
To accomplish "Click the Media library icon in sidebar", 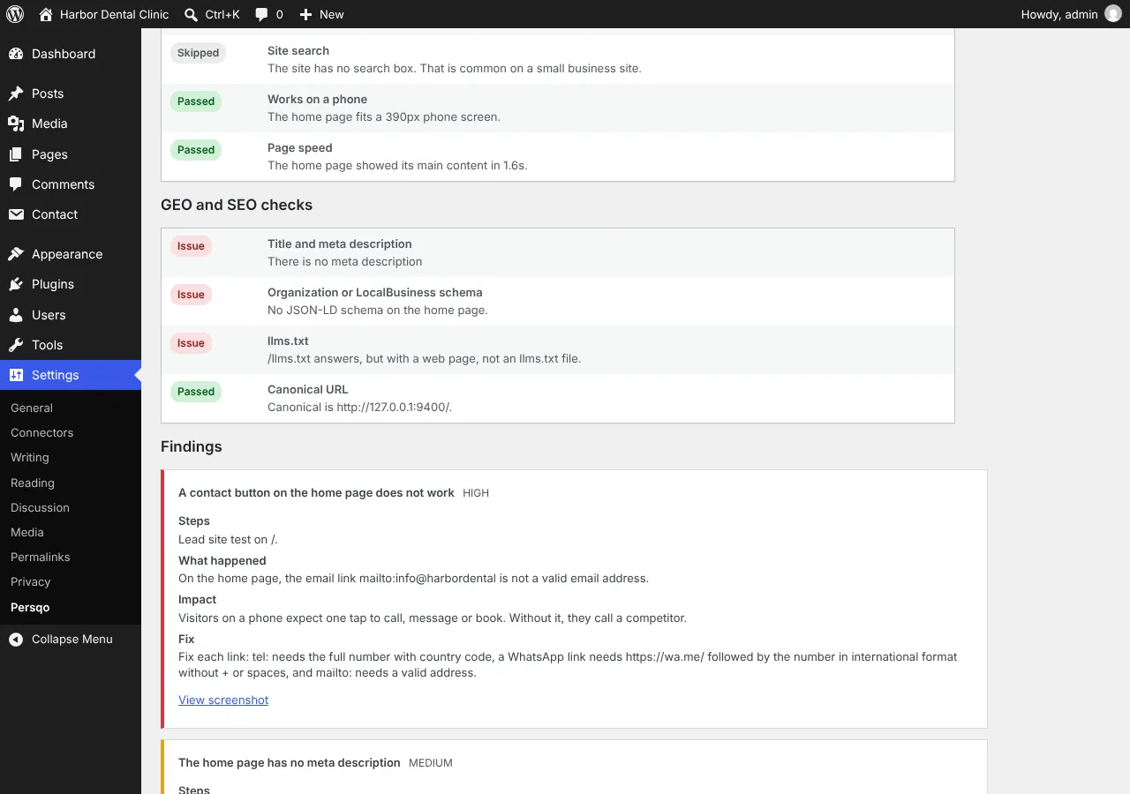I will pos(16,124).
